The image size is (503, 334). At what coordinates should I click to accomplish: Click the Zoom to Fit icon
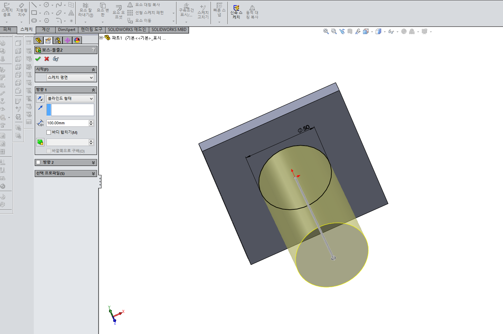(x=326, y=31)
